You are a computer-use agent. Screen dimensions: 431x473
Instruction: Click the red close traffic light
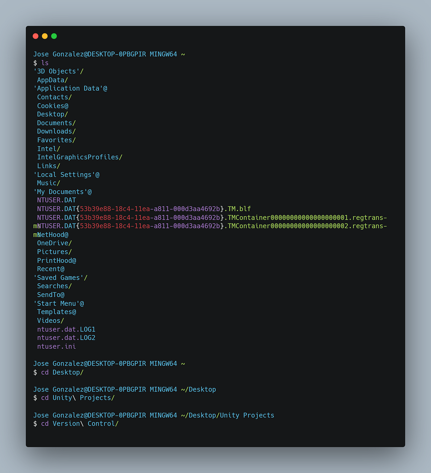point(36,36)
